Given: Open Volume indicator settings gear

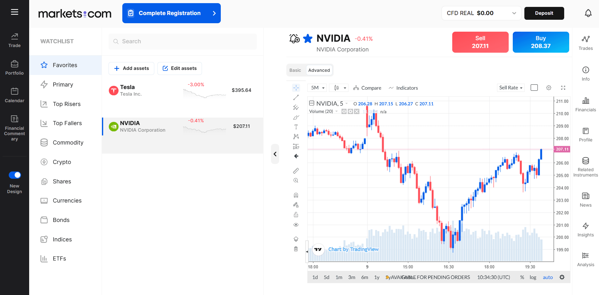Looking at the screenshot, I should tap(350, 111).
